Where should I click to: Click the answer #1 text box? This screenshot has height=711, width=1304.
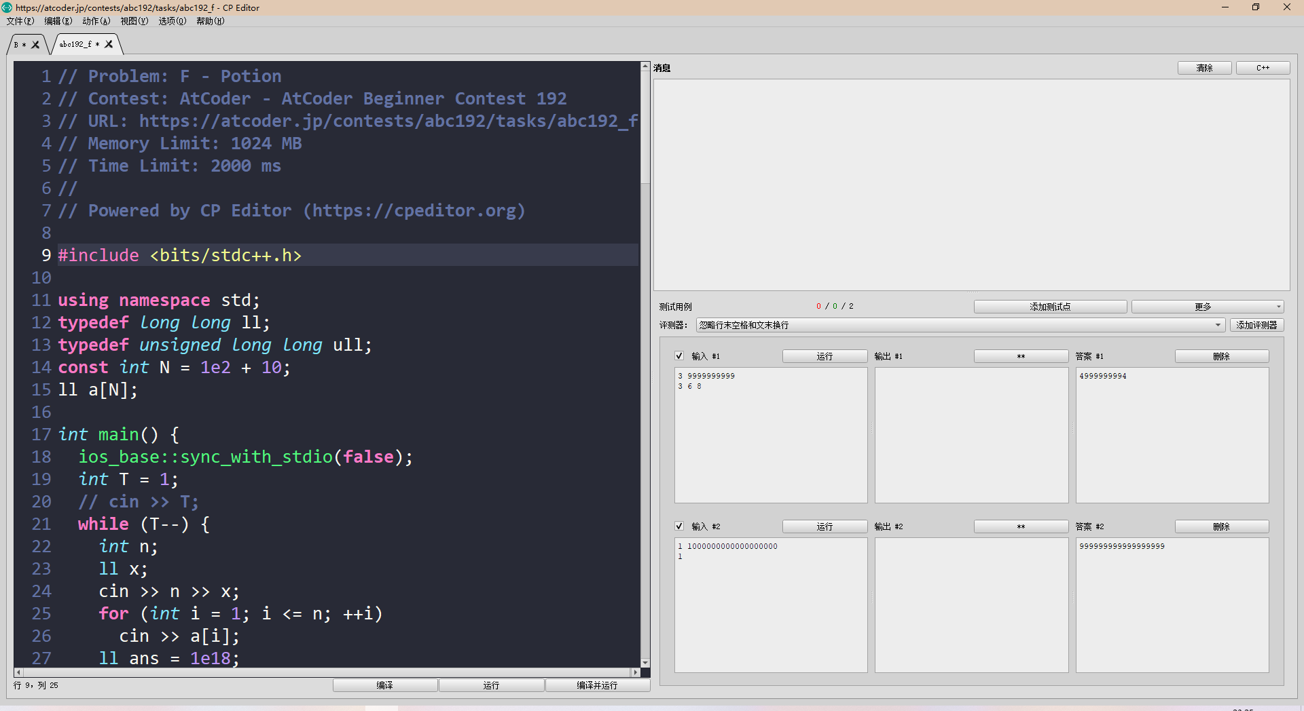(1172, 435)
